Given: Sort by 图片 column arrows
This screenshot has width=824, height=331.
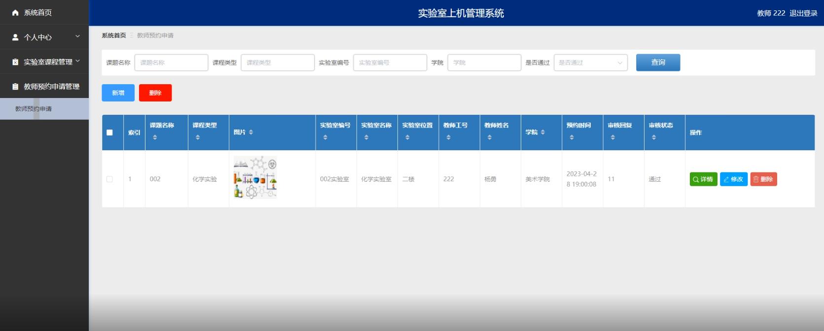Looking at the screenshot, I should pyautogui.click(x=251, y=132).
